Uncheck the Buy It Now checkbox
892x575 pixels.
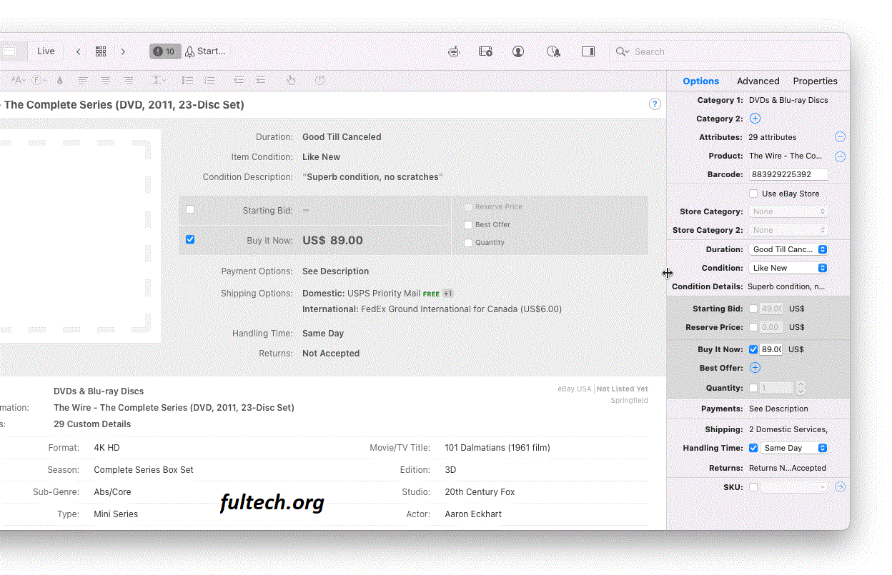pyautogui.click(x=753, y=349)
